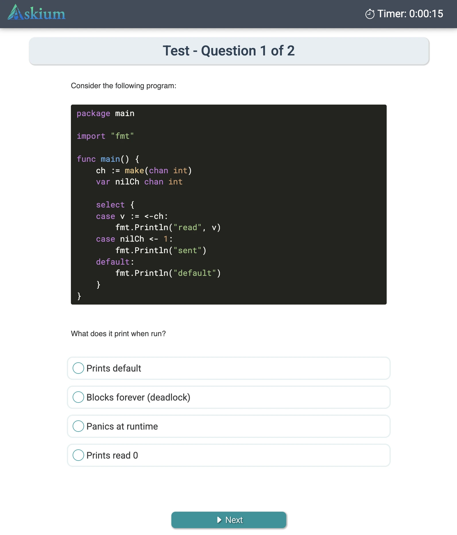Click the play arrow icon on Next
The width and height of the screenshot is (457, 535).
[x=219, y=520]
